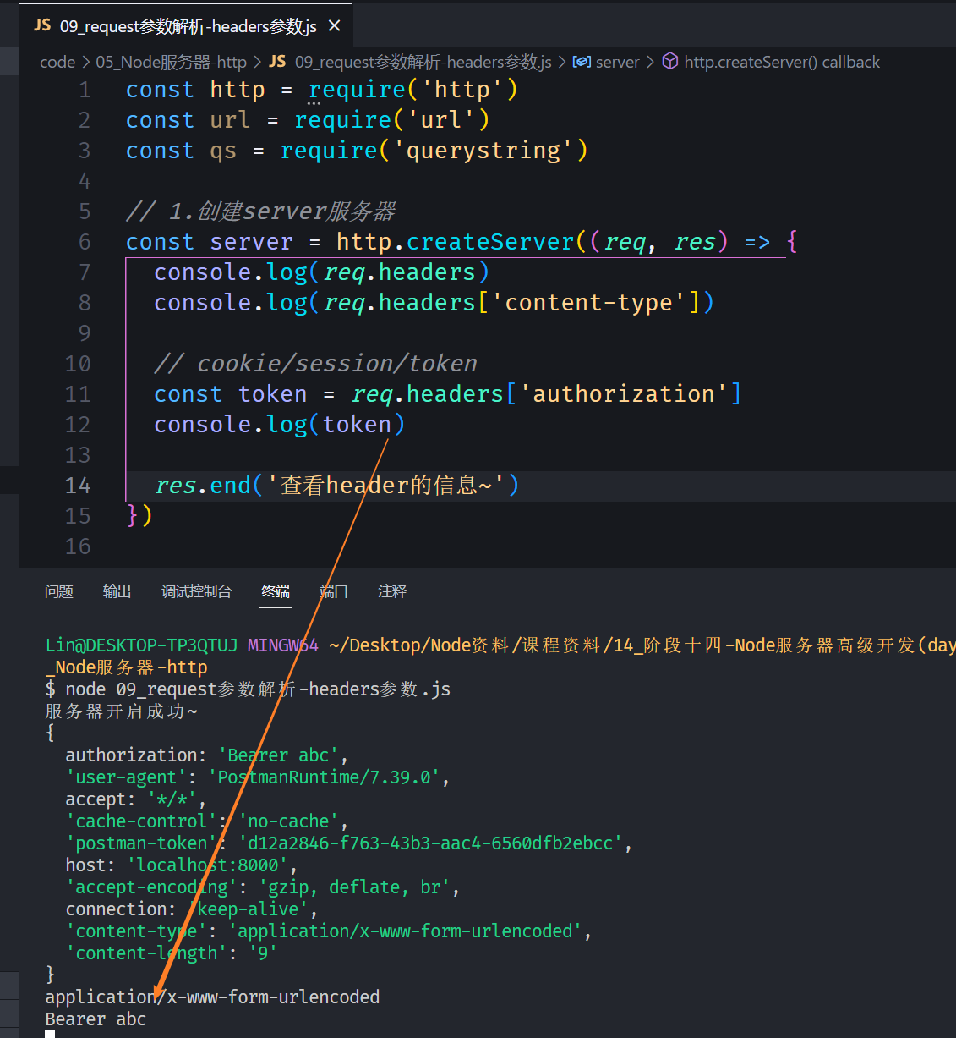
Task: Close the 09_request headers.js editor tab
Action: 335,26
